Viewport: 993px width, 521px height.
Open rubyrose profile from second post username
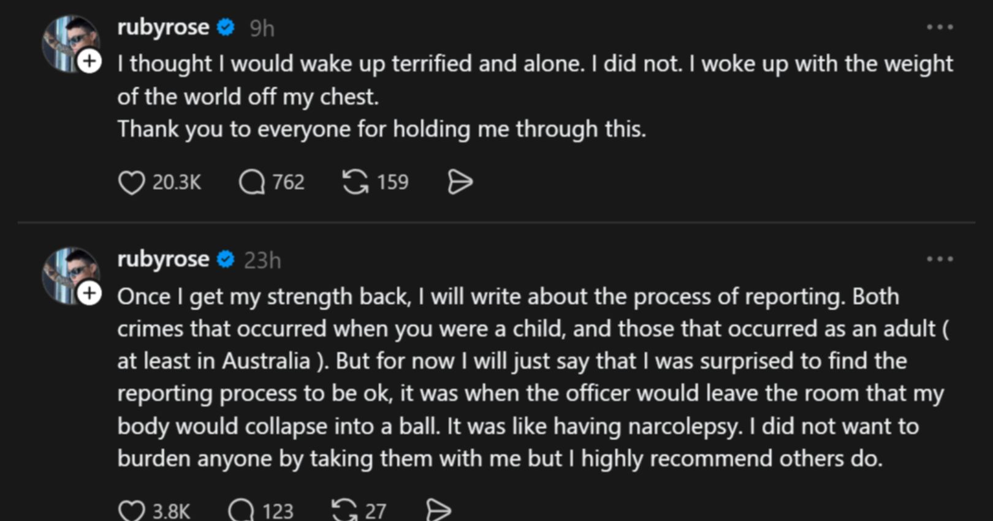pos(163,260)
